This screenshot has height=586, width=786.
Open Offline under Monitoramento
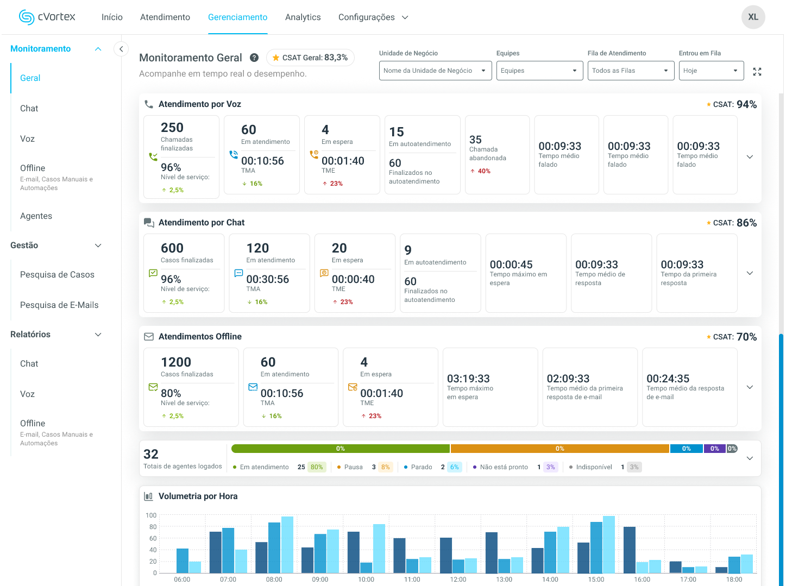(56, 177)
